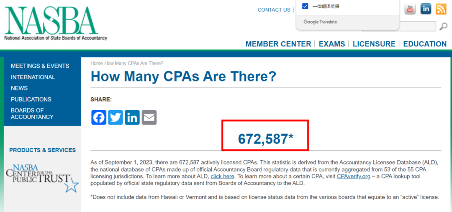Follow the 'click here' ALD link
The image size is (452, 212).
(222, 177)
